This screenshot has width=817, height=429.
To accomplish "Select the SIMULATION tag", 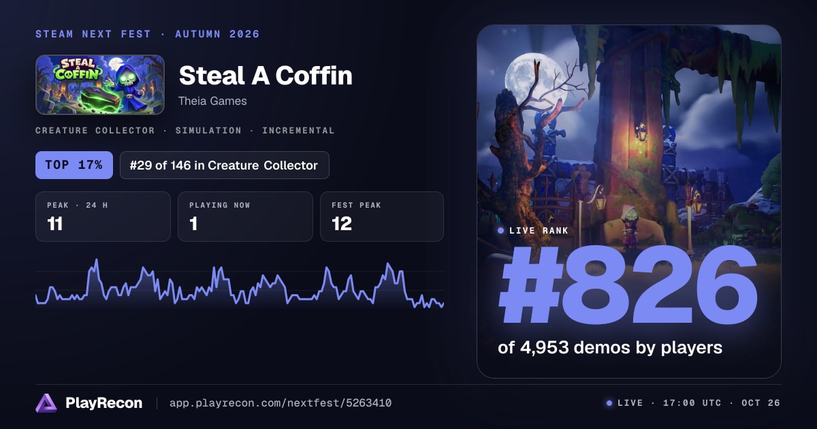I will coord(208,130).
